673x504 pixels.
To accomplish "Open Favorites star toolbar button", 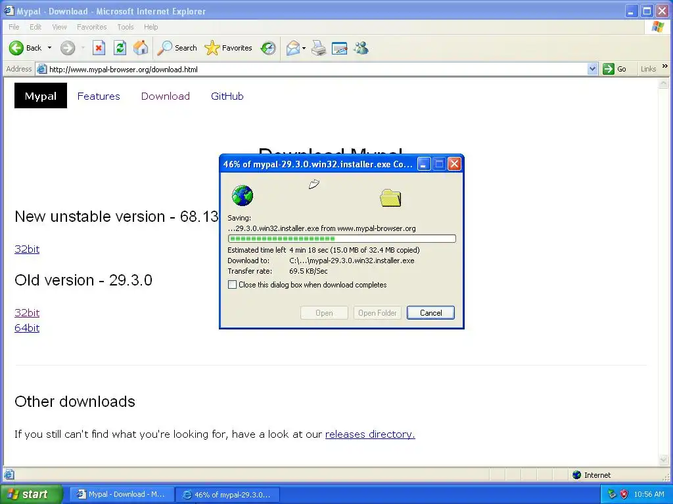I will 228,48.
